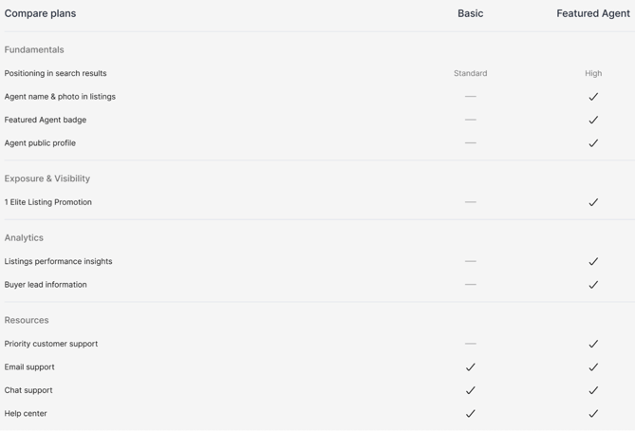Click the Compare plans title
This screenshot has height=432, width=635.
(x=40, y=13)
